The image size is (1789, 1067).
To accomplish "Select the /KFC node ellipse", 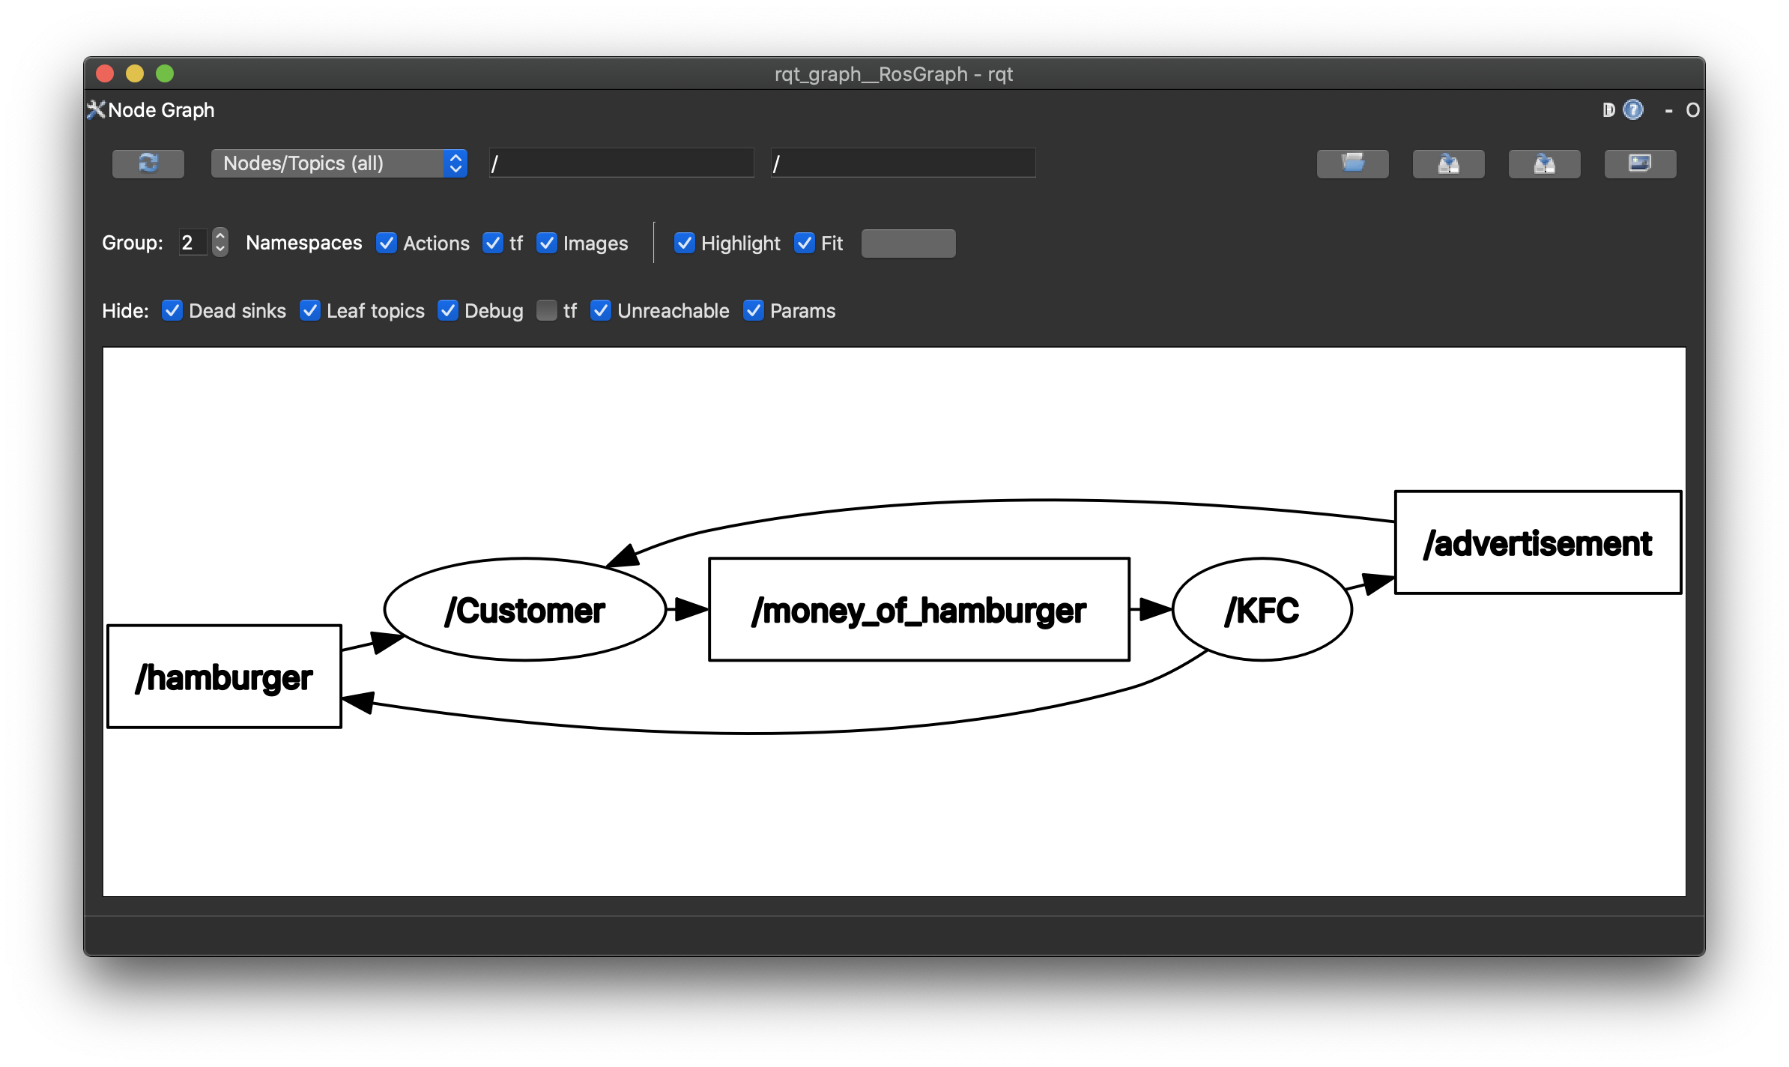I will [1262, 609].
